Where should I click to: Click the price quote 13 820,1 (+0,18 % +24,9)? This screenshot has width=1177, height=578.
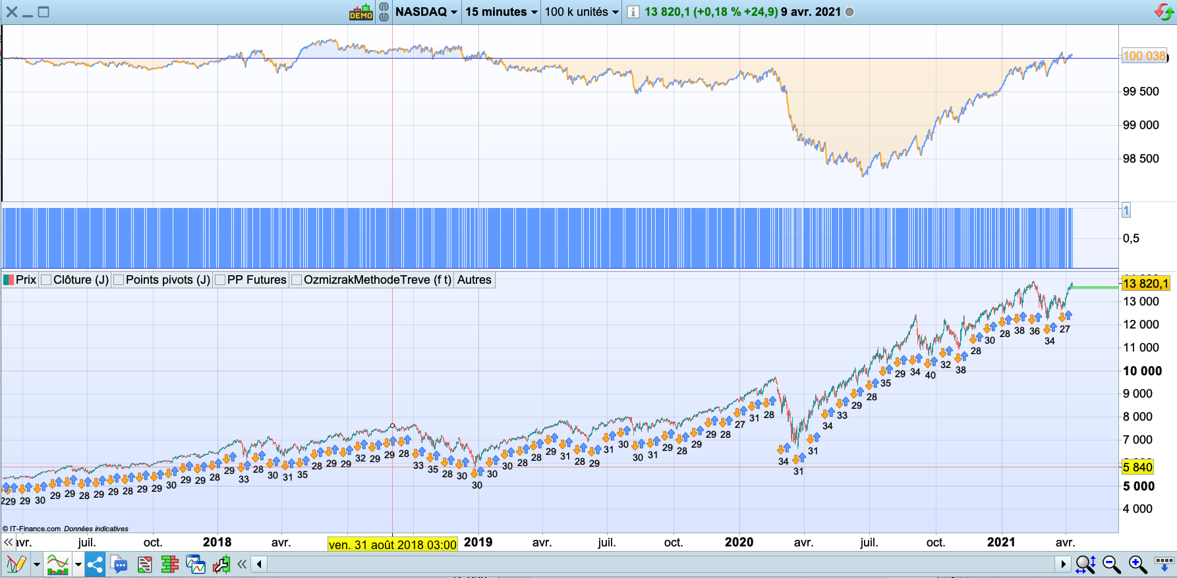click(711, 12)
